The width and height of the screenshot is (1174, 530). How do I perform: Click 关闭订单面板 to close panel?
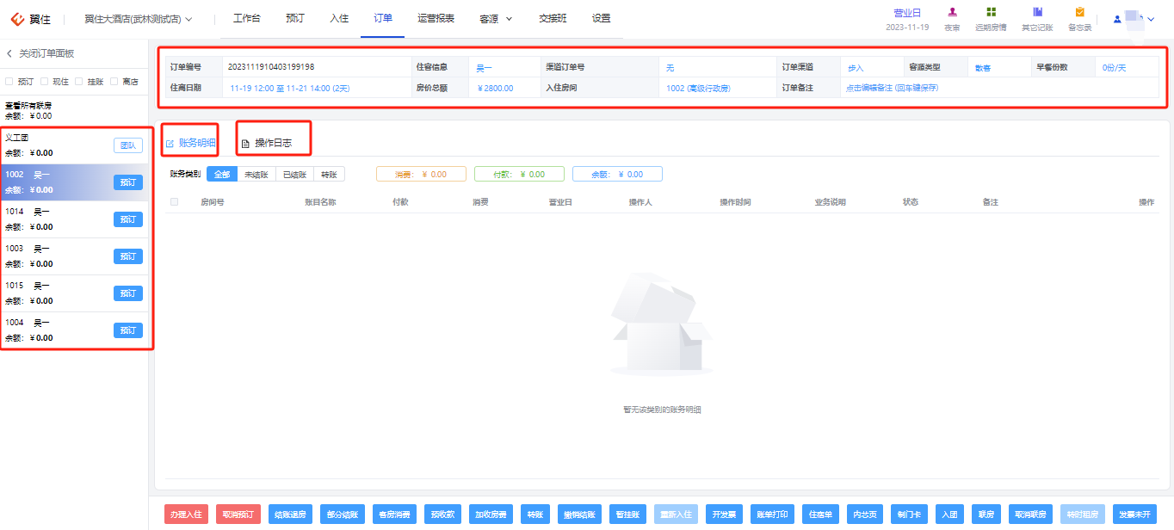tap(46, 53)
